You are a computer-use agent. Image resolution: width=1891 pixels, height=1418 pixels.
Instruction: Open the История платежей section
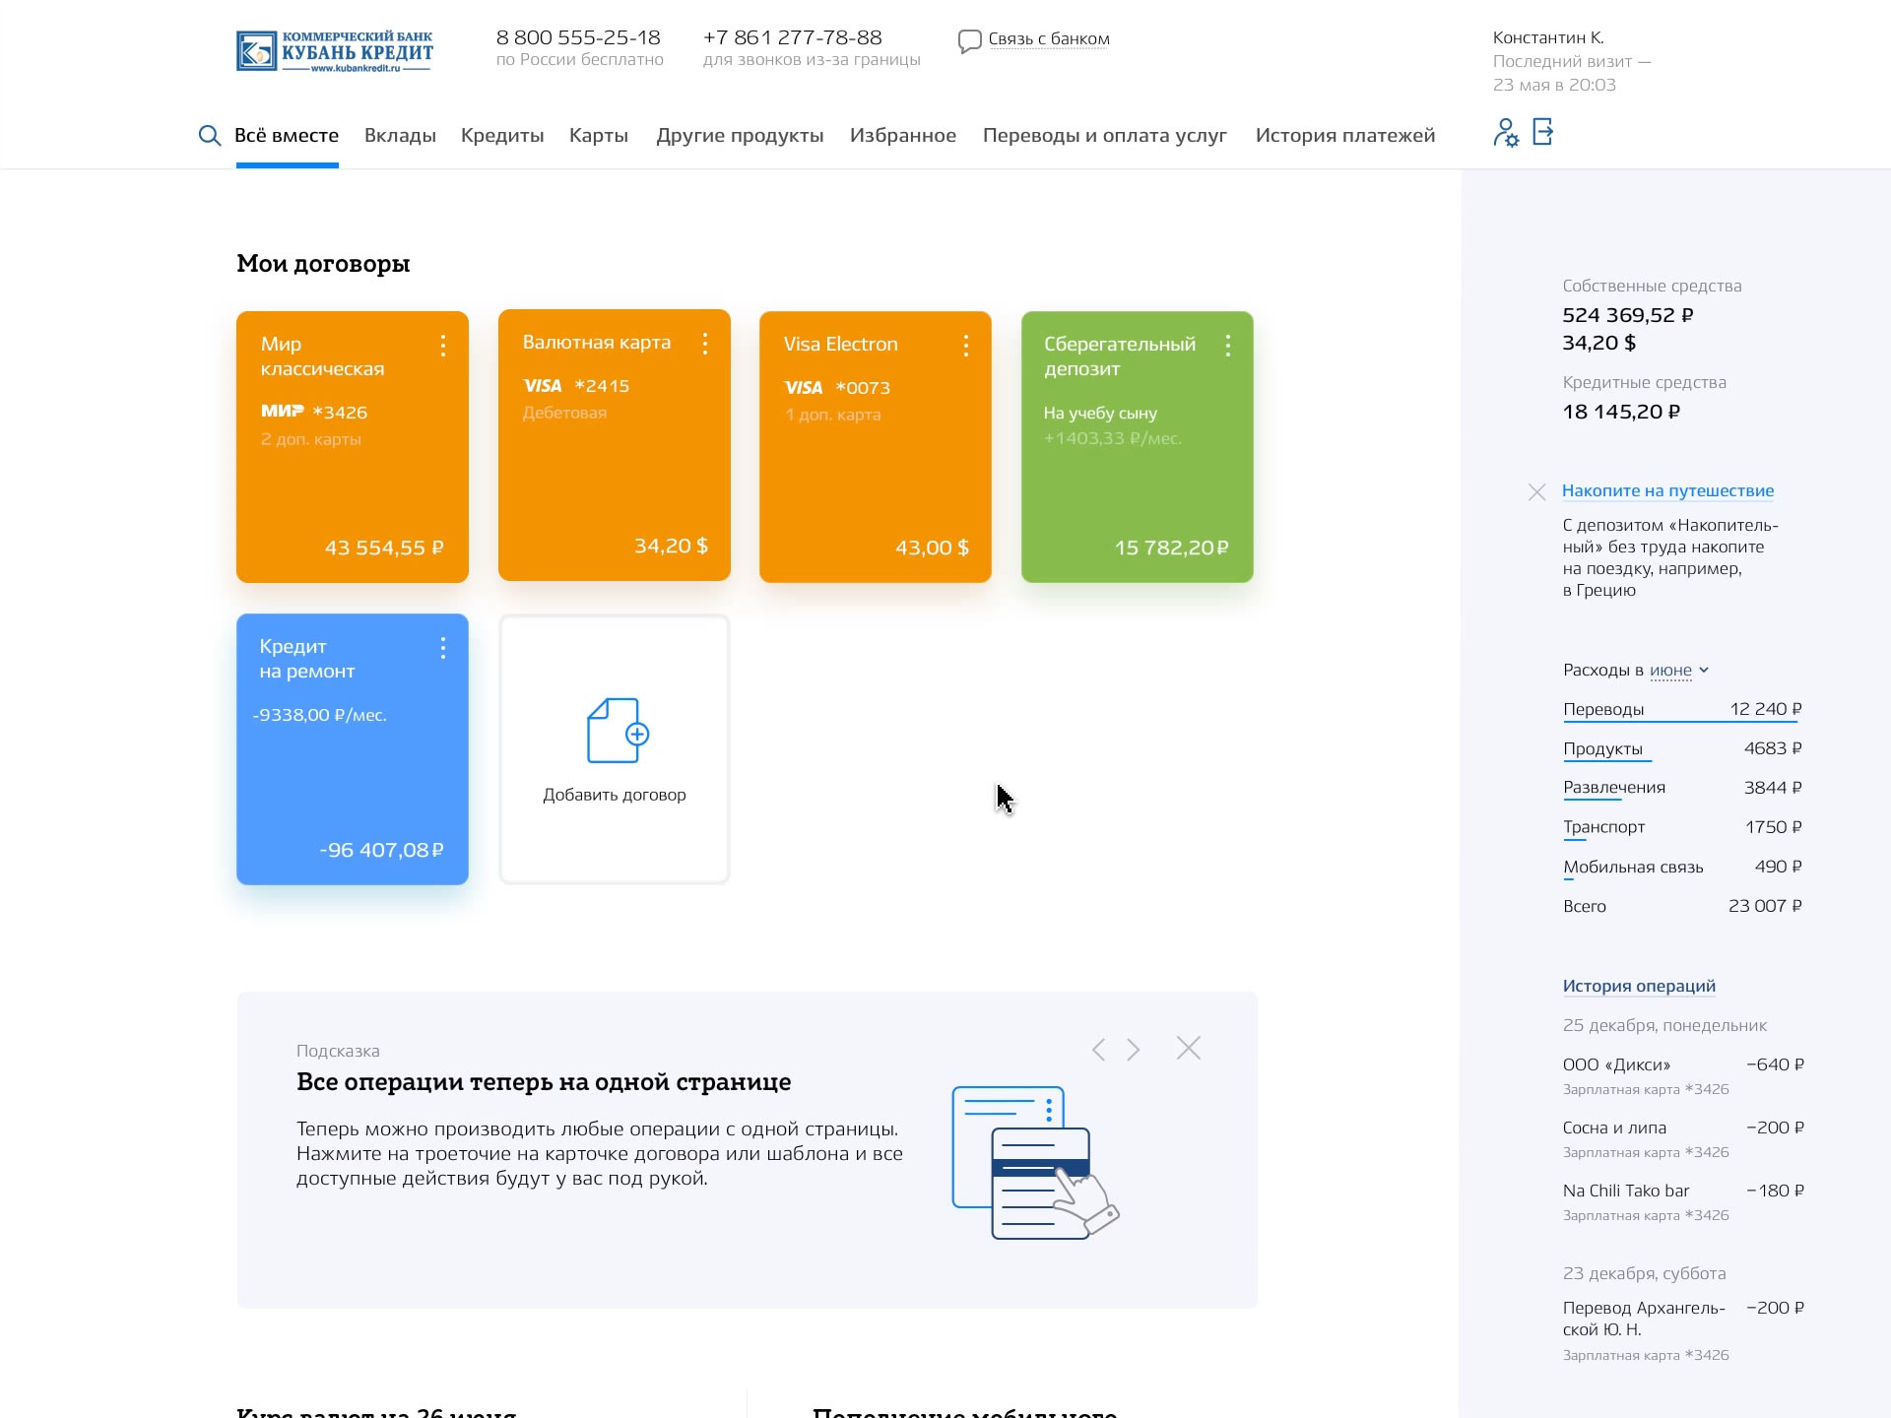[x=1345, y=136]
